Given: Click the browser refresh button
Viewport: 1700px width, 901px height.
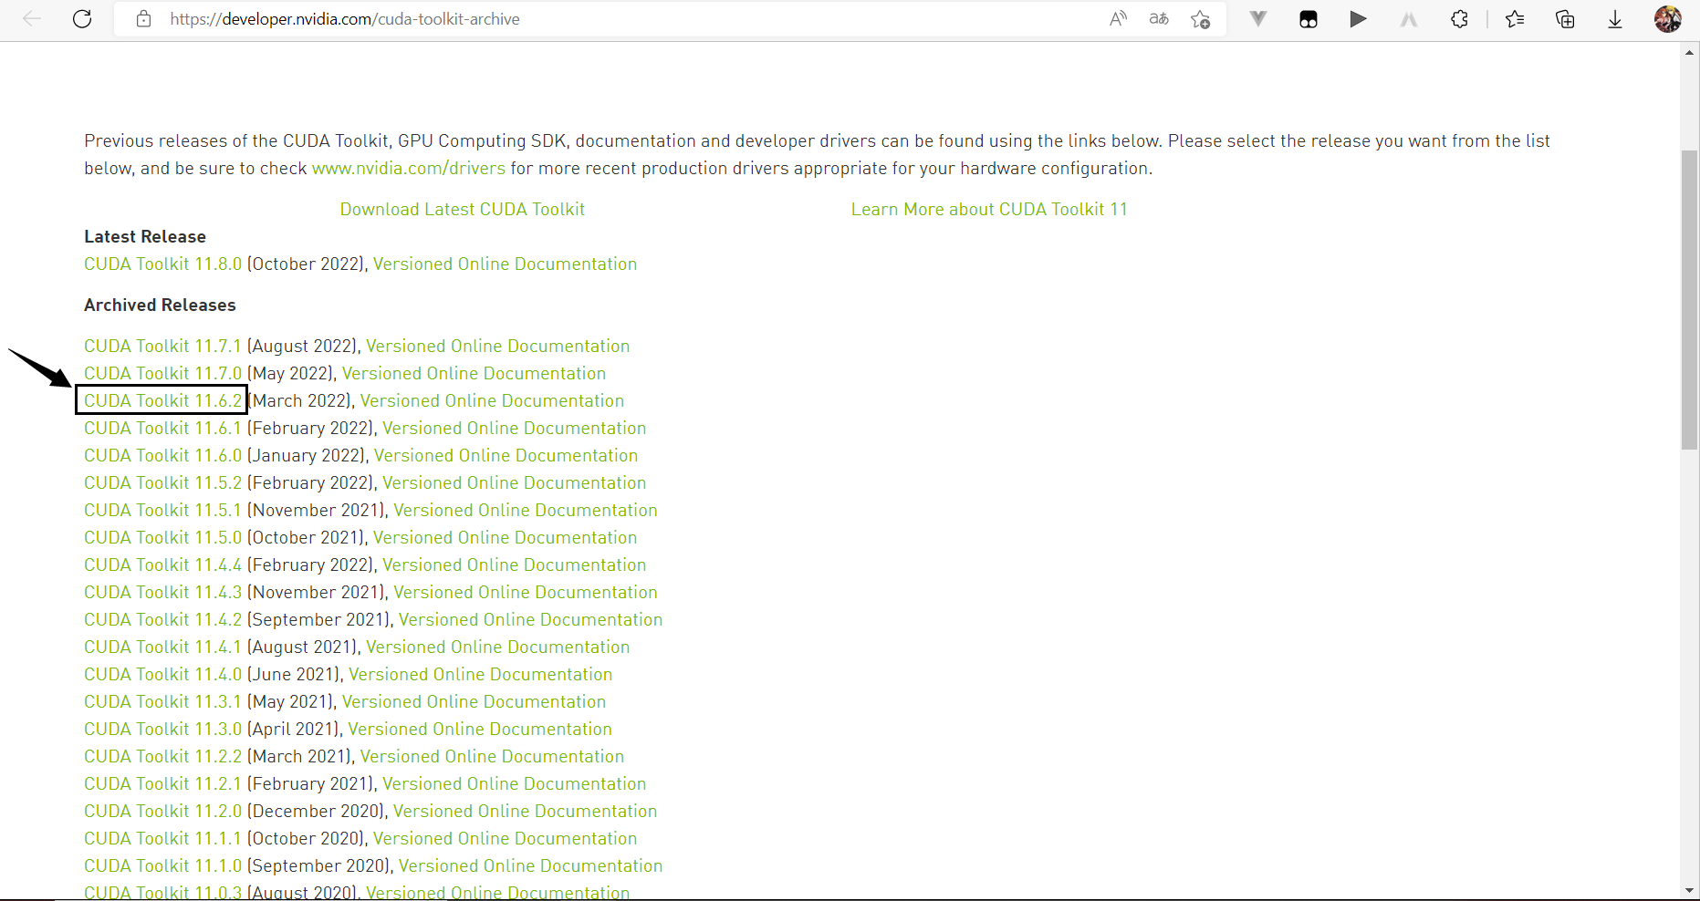Looking at the screenshot, I should pos(82,19).
